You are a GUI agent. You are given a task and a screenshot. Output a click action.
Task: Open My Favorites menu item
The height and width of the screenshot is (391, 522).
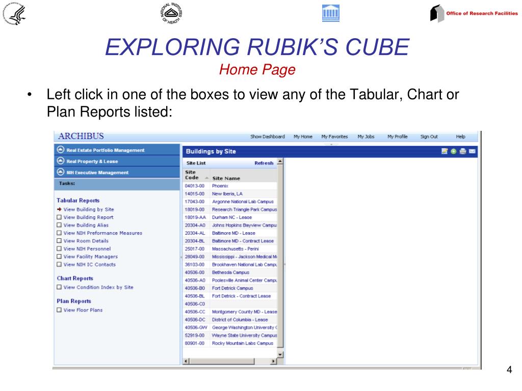tap(334, 136)
